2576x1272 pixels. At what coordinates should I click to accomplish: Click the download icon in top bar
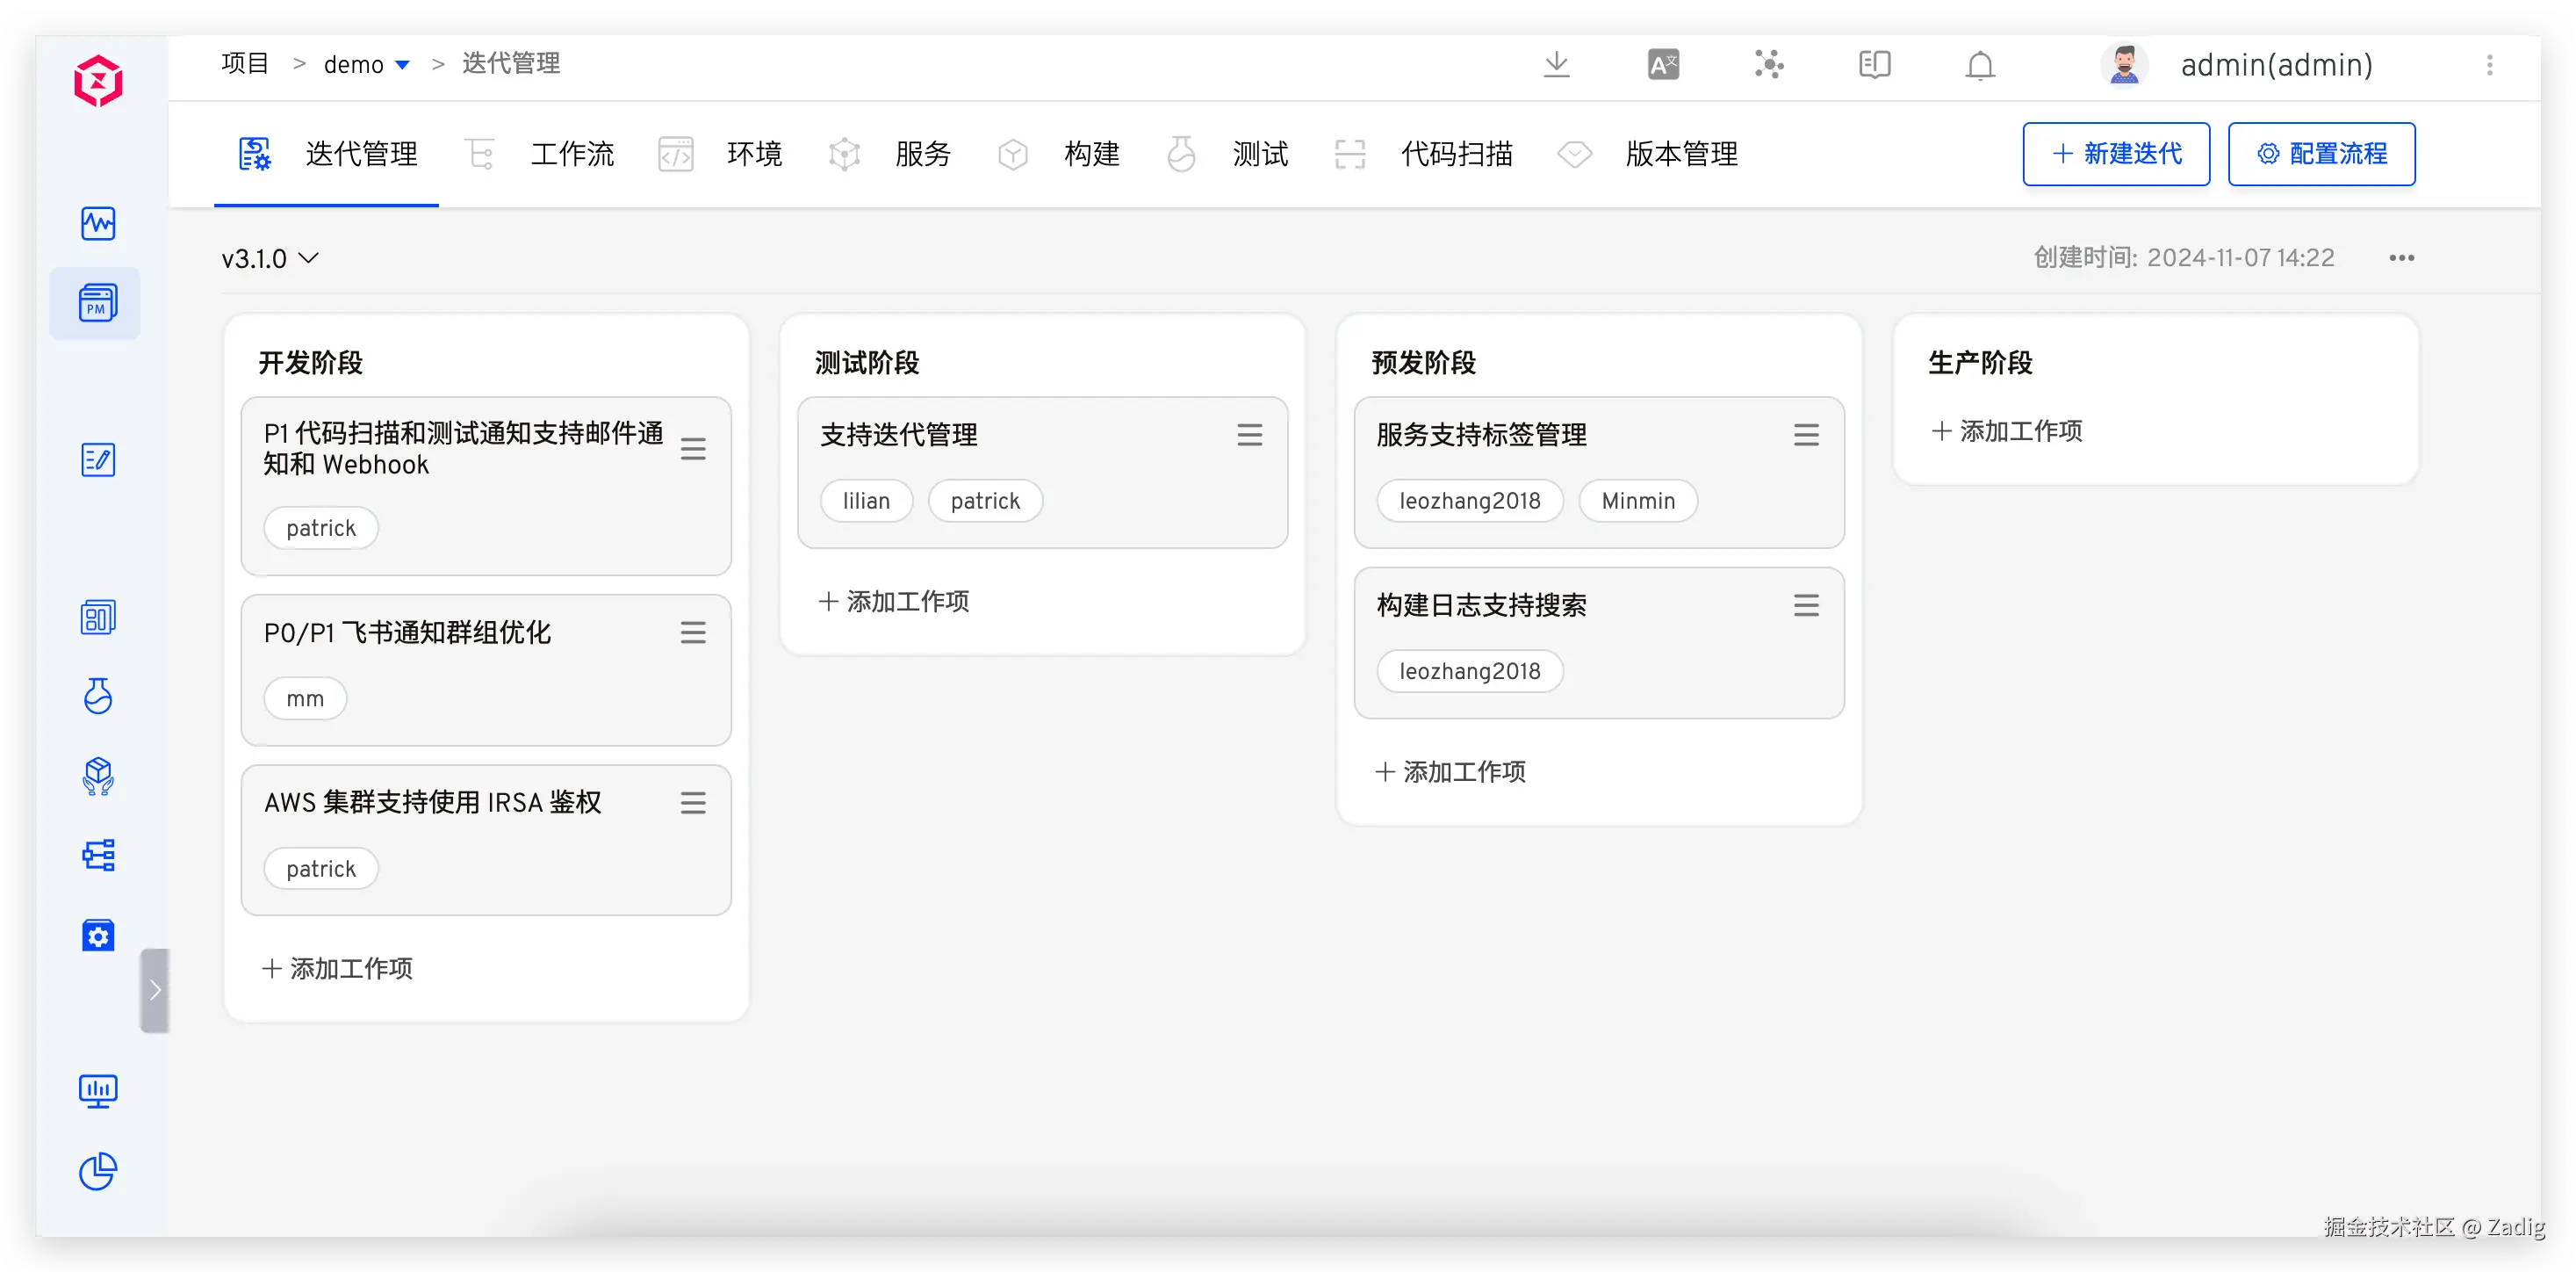pyautogui.click(x=1556, y=65)
